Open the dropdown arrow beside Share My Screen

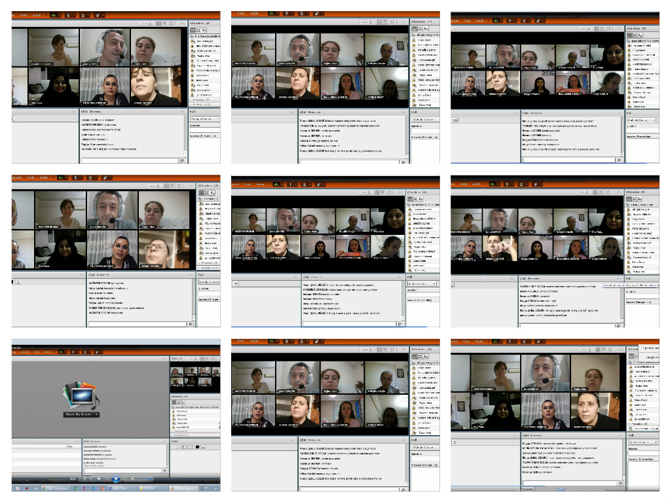(x=97, y=414)
